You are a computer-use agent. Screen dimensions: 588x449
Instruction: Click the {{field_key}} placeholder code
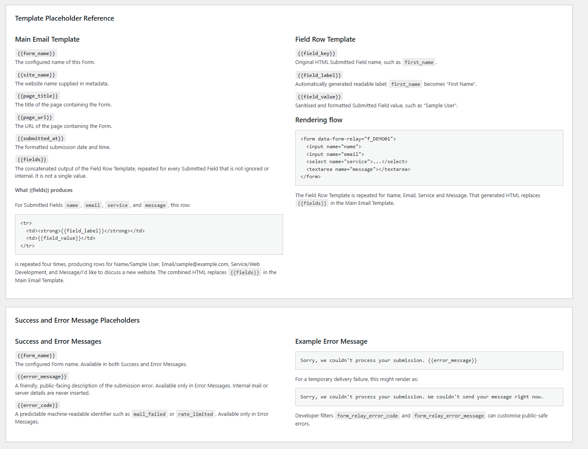[316, 53]
